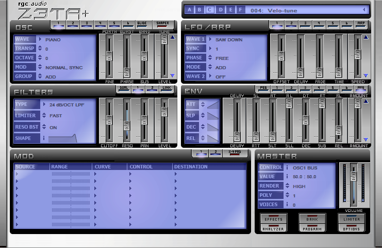Select oscillator tab 2
382x248 pixels.
tap(73, 25)
